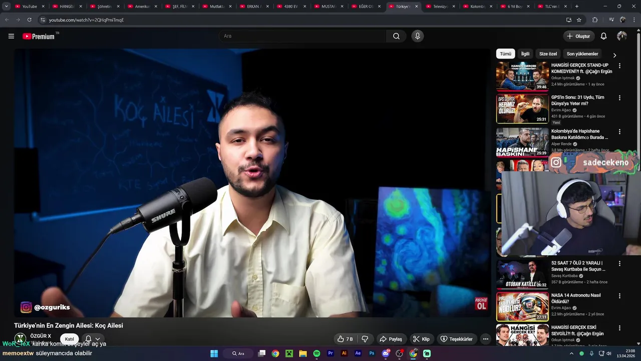The image size is (641, 361).
Task: Dislike the video with thumbs down
Action: point(365,339)
